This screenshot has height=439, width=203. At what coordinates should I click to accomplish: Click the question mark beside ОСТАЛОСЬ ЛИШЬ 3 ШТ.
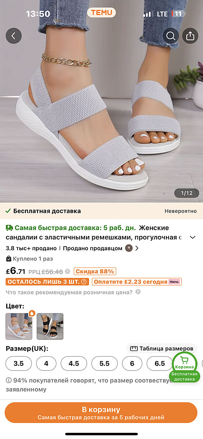pyautogui.click(x=84, y=282)
